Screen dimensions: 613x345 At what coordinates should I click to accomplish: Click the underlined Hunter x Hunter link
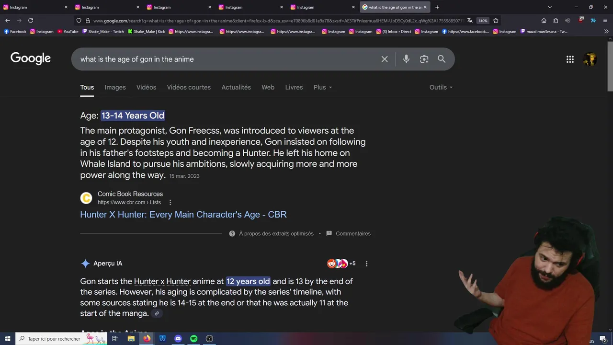[162, 281]
